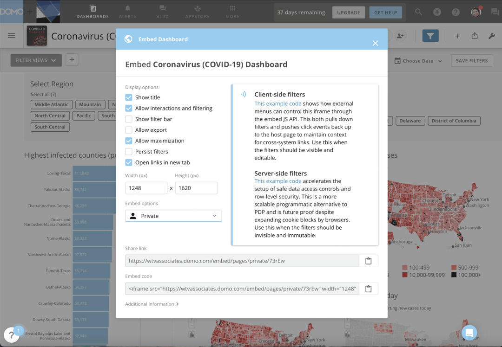
Task: Open the Choose Date dropdown
Action: point(418,61)
